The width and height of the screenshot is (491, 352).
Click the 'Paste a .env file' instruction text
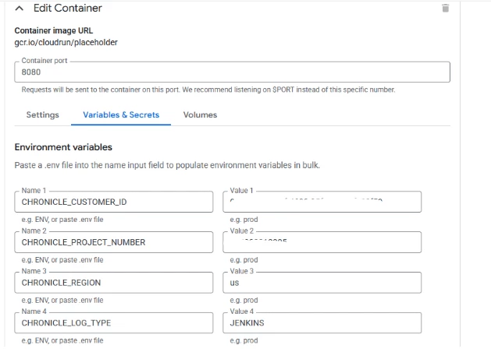[x=167, y=165]
